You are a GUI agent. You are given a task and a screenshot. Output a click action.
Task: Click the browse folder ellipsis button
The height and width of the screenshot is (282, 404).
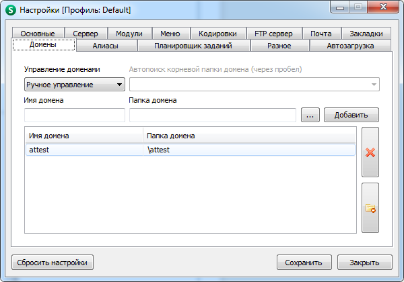coord(310,115)
